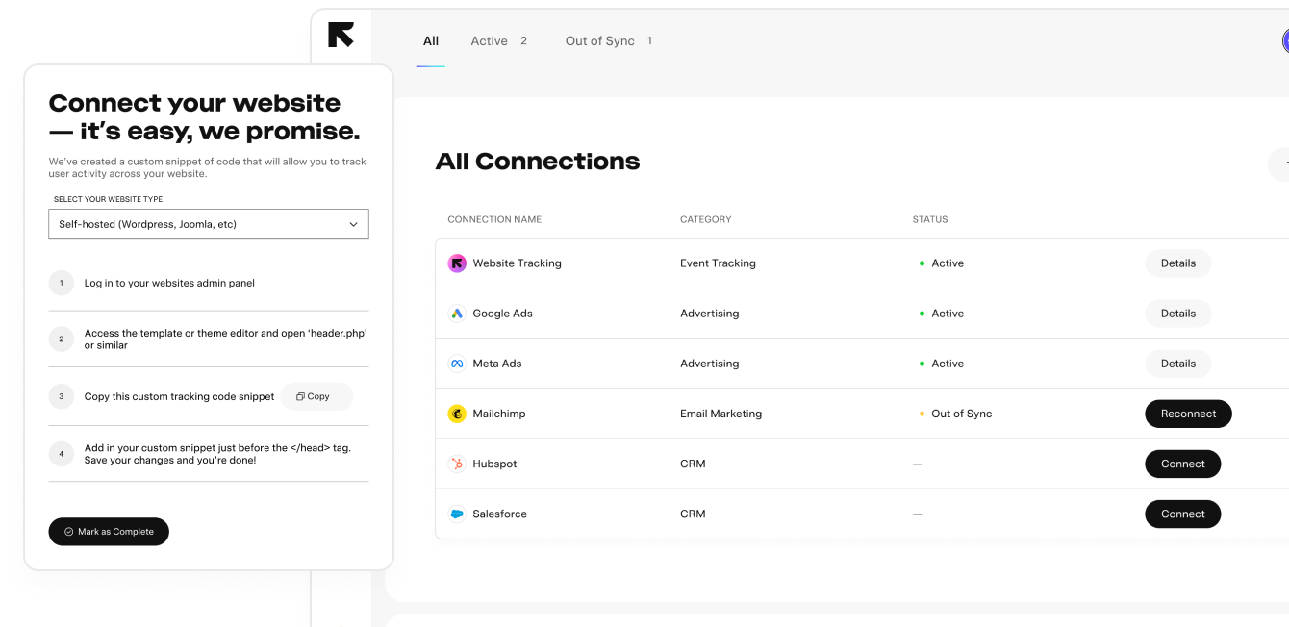1289x627 pixels.
Task: Open Details for Meta Ads
Action: [x=1177, y=364]
